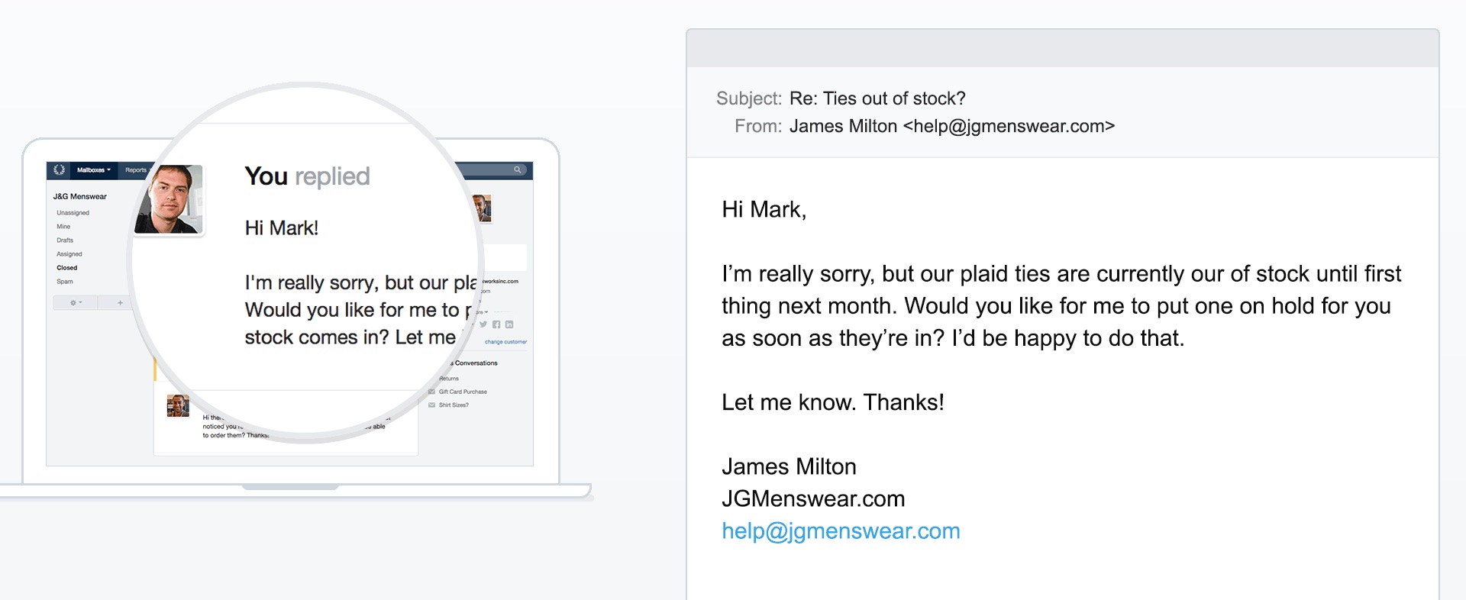Select the Closed folder
Viewport: 1466px width, 600px height.
(x=66, y=268)
